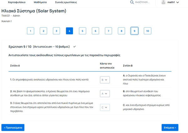Click the search magnifier icon

[x=132, y=2]
